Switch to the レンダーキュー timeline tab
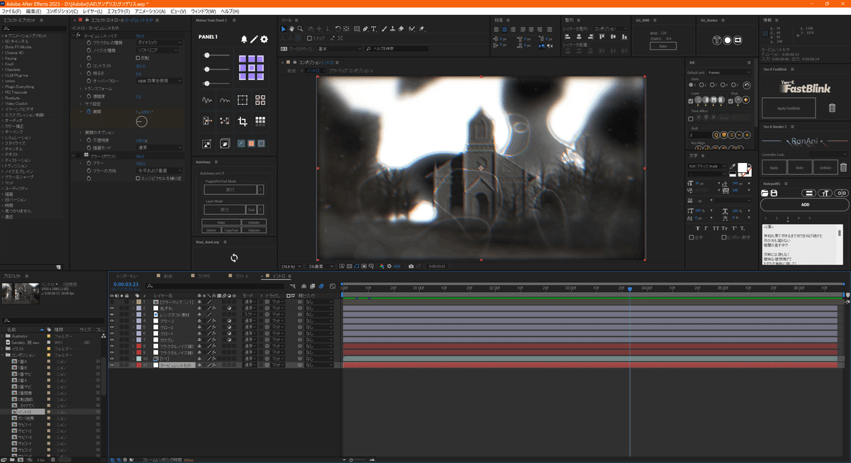 [128, 275]
